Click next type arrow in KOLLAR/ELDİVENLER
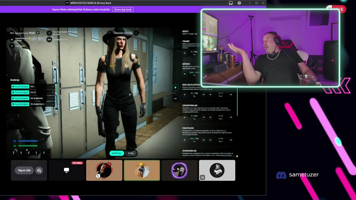This screenshot has height=200, width=356. (203, 94)
